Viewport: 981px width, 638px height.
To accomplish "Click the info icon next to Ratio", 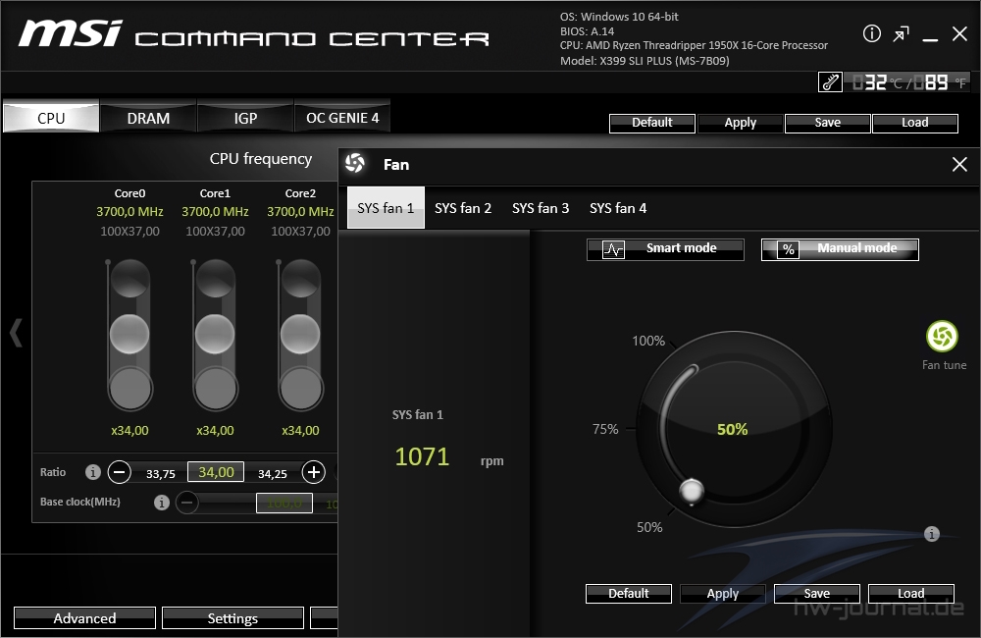I will (x=92, y=472).
